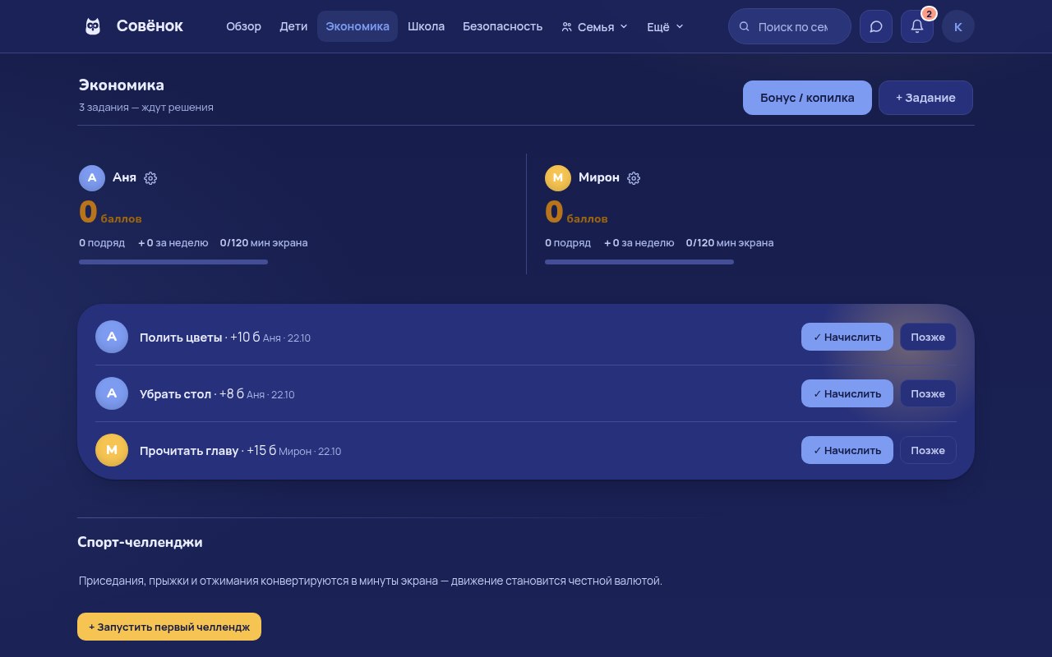This screenshot has width=1052, height=657.
Task: Switch to the Школа tab
Action: pyautogui.click(x=426, y=26)
